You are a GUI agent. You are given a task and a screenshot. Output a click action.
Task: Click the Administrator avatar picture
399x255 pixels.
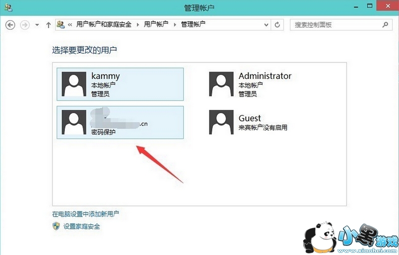pos(221,84)
